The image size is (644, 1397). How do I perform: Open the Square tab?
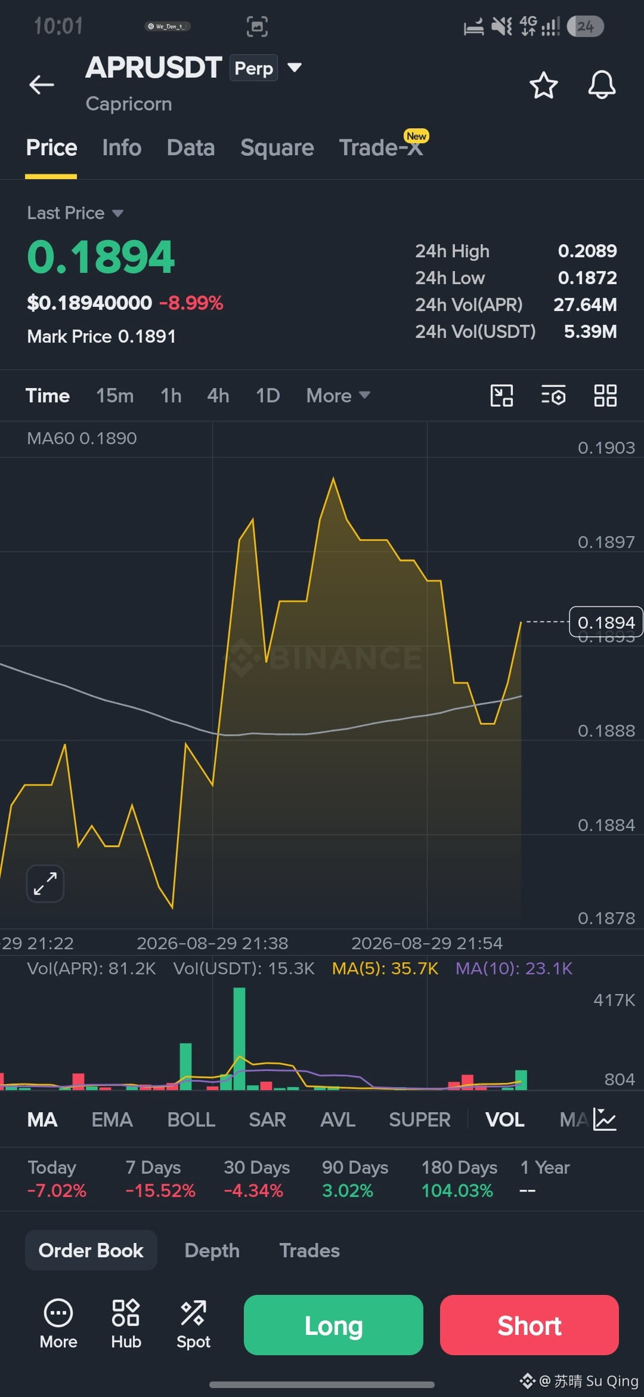277,147
